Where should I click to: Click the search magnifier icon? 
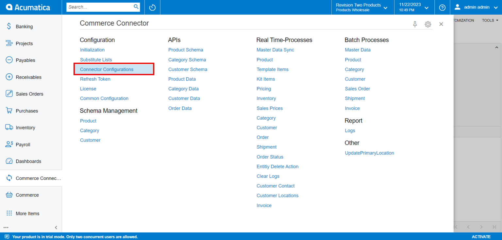pyautogui.click(x=136, y=7)
